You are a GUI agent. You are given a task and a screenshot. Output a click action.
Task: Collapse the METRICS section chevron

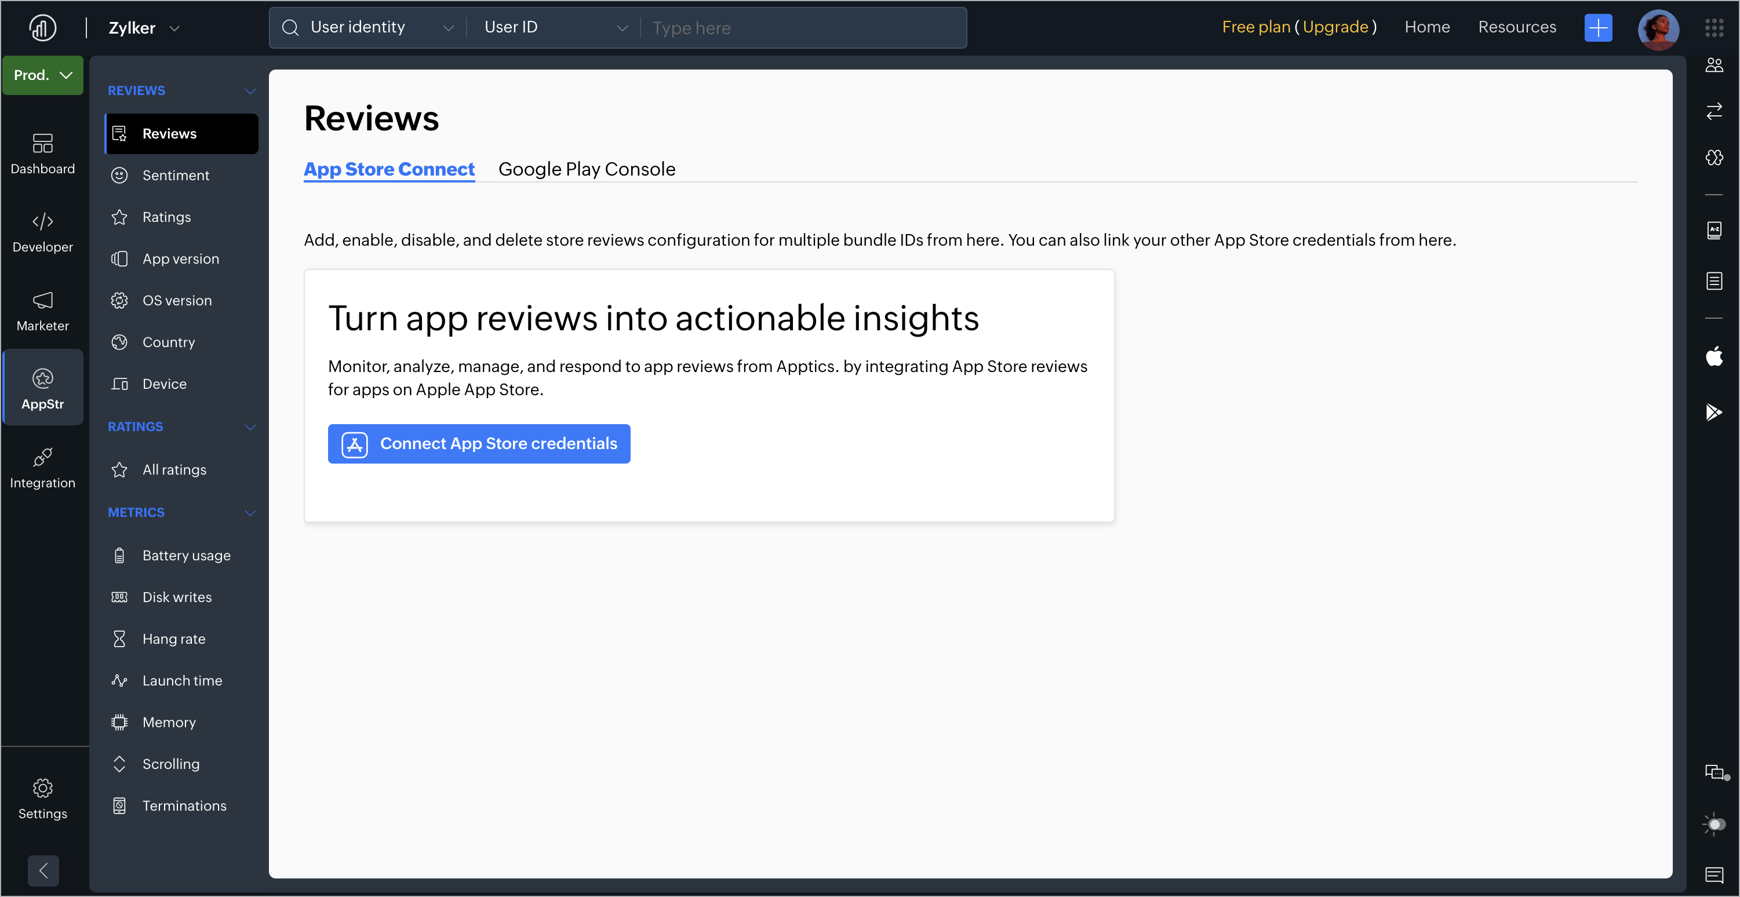(x=250, y=513)
